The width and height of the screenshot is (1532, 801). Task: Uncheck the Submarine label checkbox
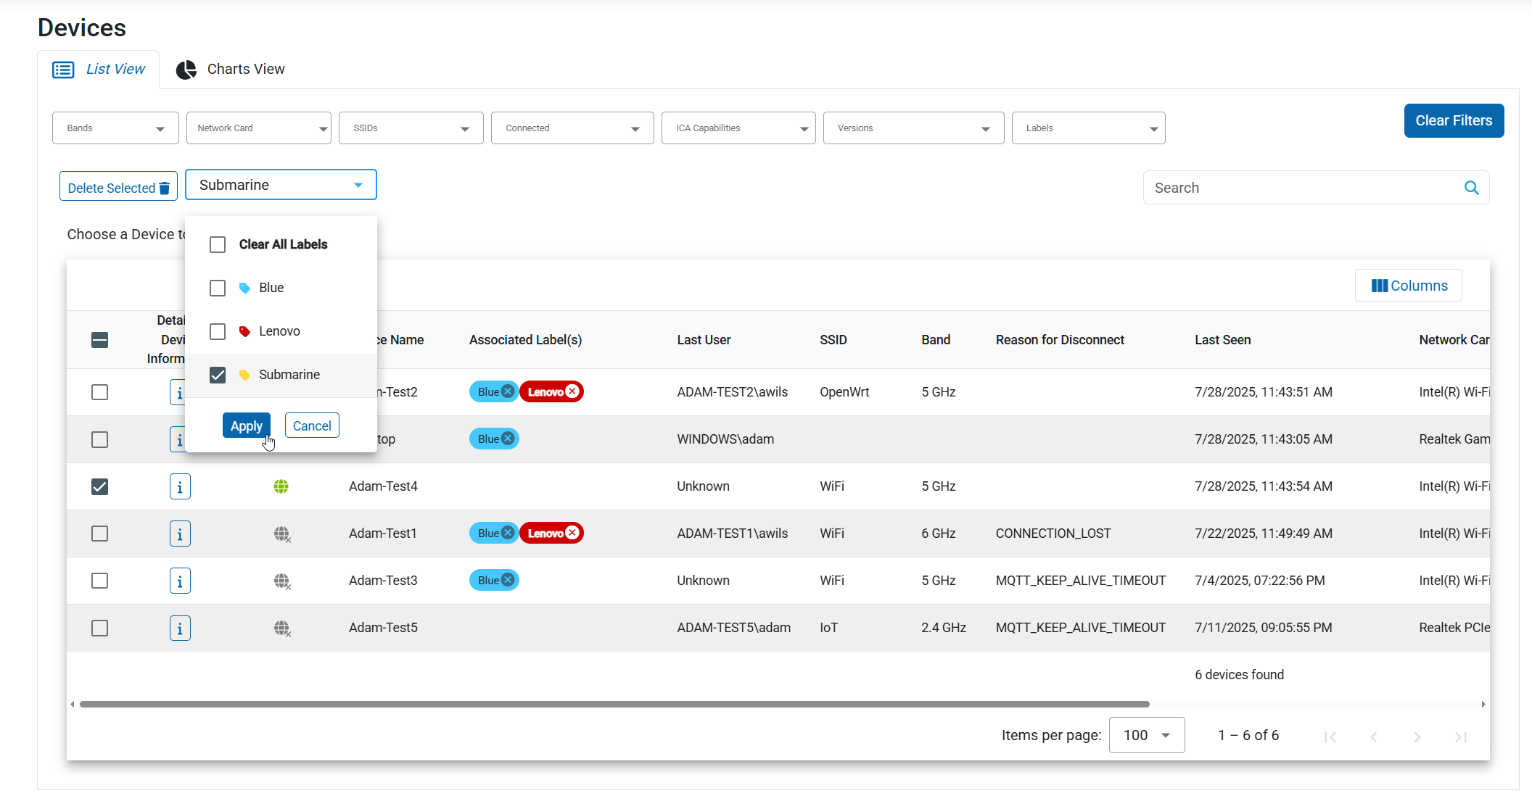coord(218,375)
